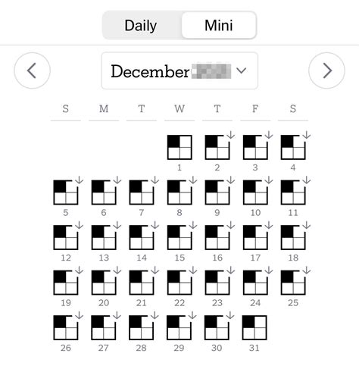359x369 pixels.
Task: Click the download arrow on December 25
Action: pyautogui.click(x=307, y=270)
